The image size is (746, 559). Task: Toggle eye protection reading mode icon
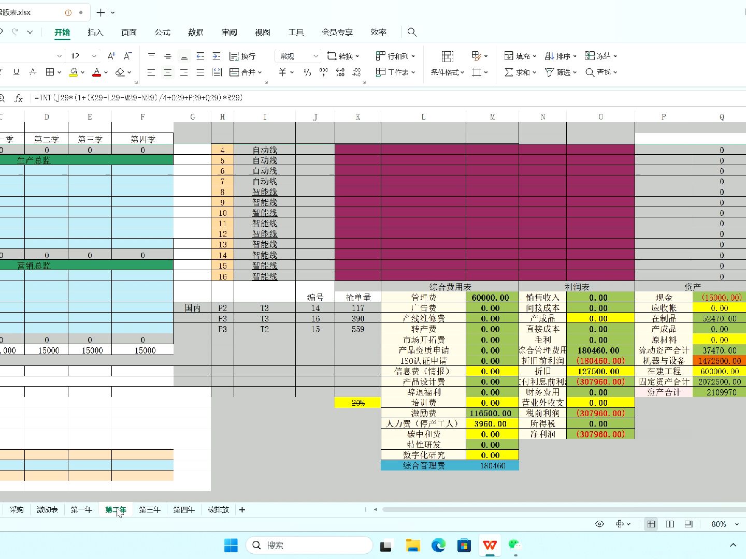pyautogui.click(x=599, y=524)
